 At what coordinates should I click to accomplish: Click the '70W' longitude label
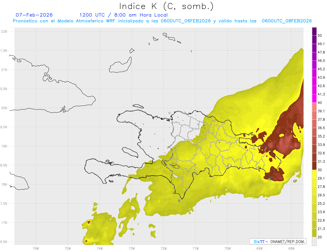click(x=228, y=248)
